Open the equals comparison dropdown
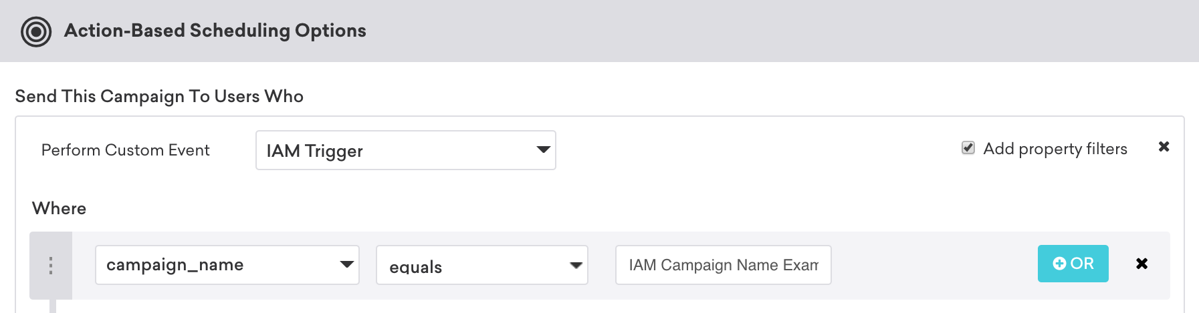Screen dimensions: 1199x313 pos(481,265)
